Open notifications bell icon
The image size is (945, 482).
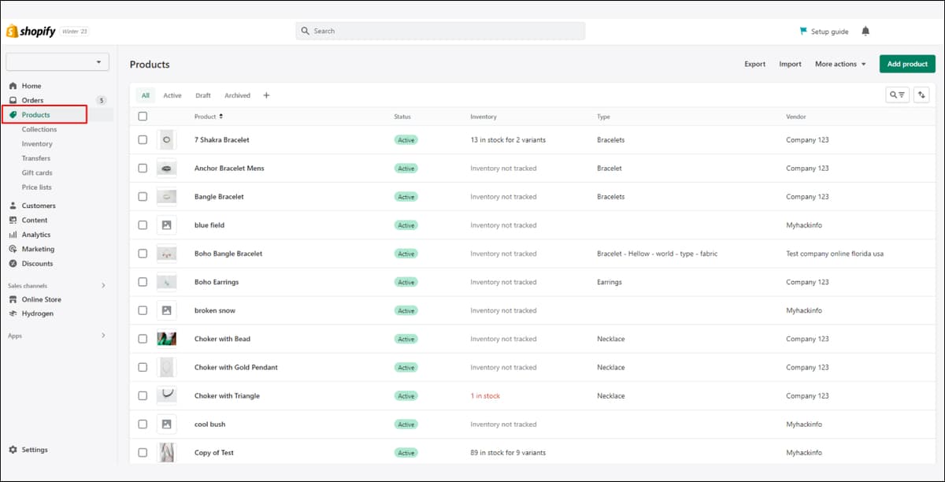[x=865, y=31]
